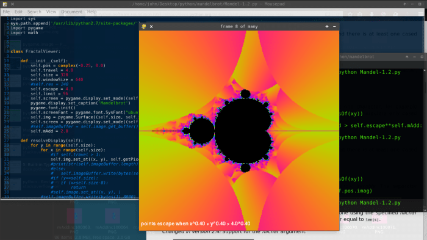Maximize the terminal window

pos(422,57)
